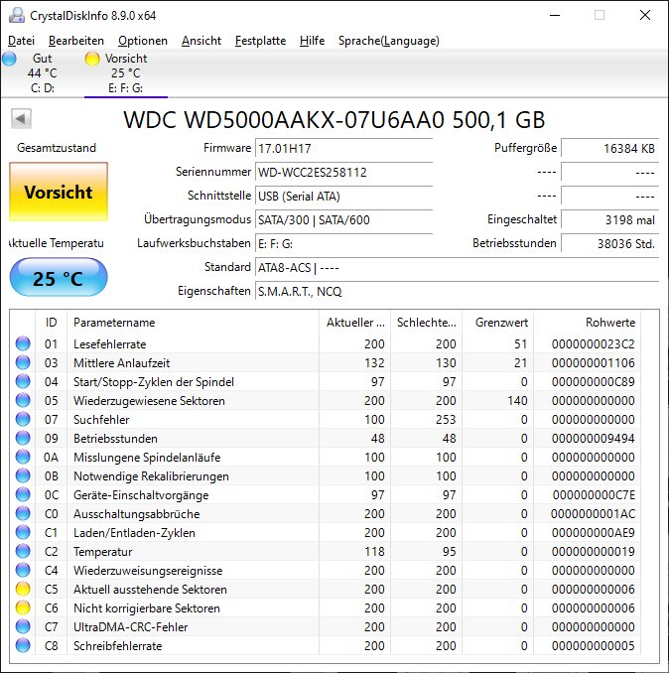Select Aktuell ausstehende Sektoren text
This screenshot has width=669, height=673.
point(150,590)
